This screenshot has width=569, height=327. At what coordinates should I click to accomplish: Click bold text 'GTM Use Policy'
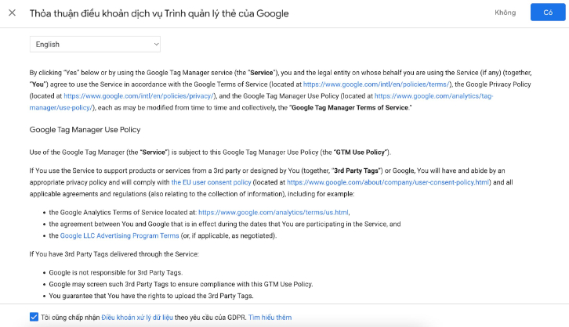click(360, 152)
